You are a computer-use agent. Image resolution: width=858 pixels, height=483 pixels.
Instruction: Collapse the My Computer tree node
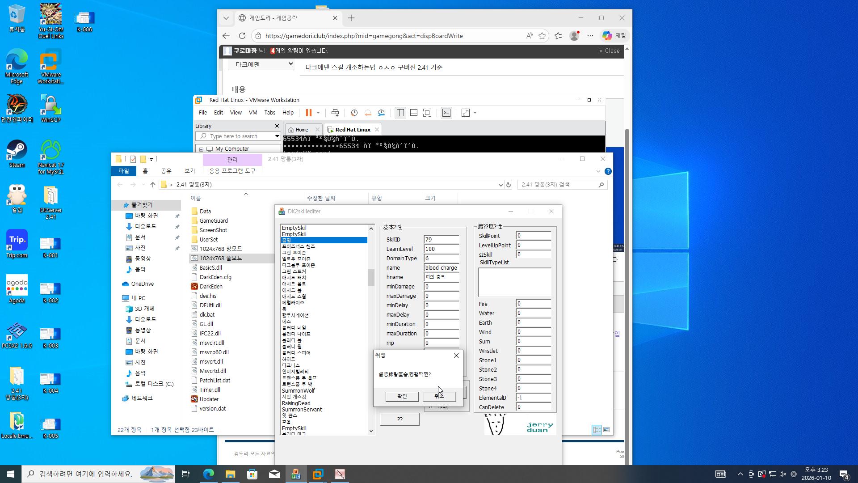tap(201, 149)
